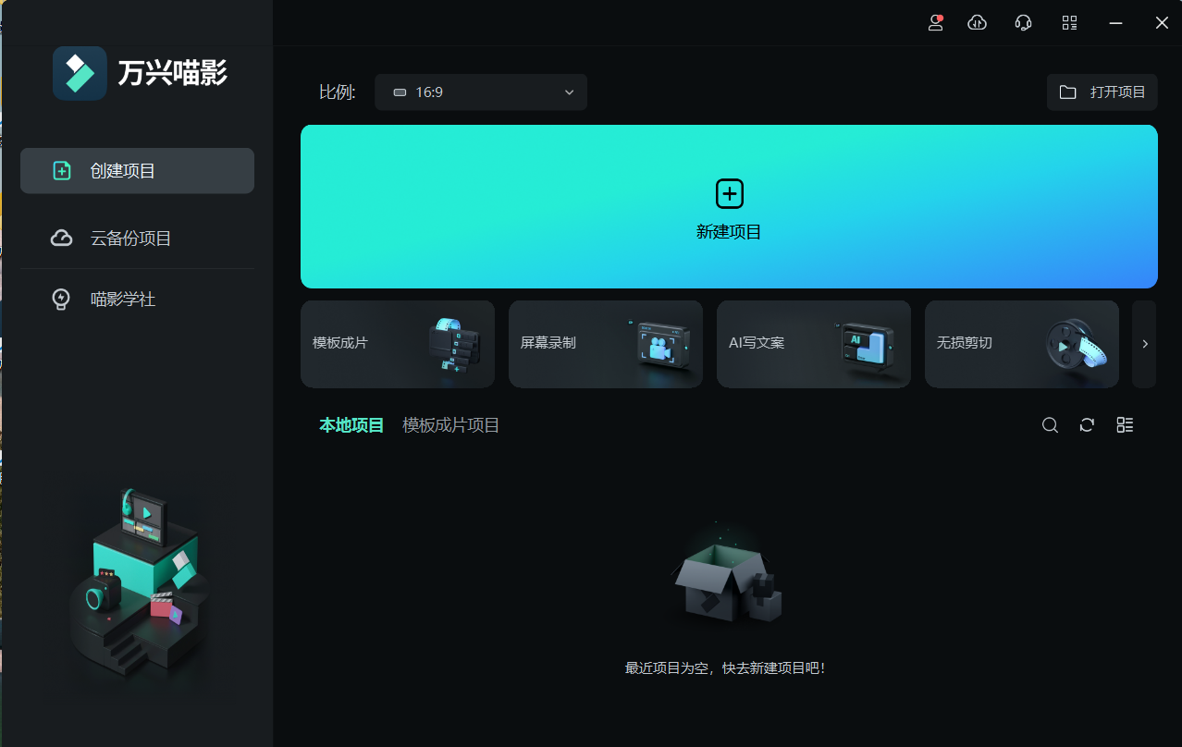Screen dimensions: 1182x747
Task: Click the user account avatar with notification dot
Action: pos(935,22)
